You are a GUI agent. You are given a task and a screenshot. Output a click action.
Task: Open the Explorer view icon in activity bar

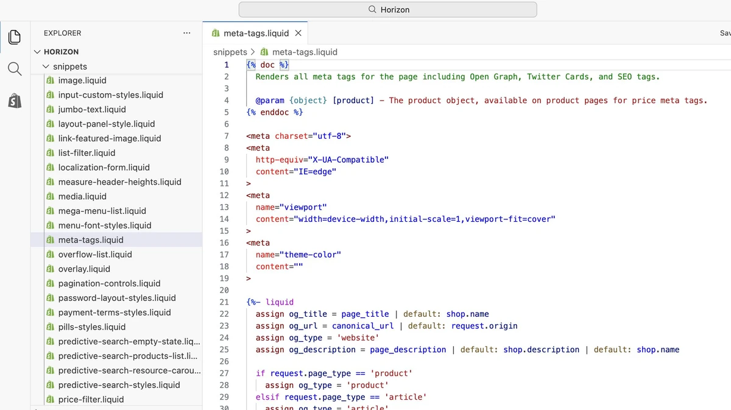tap(15, 36)
